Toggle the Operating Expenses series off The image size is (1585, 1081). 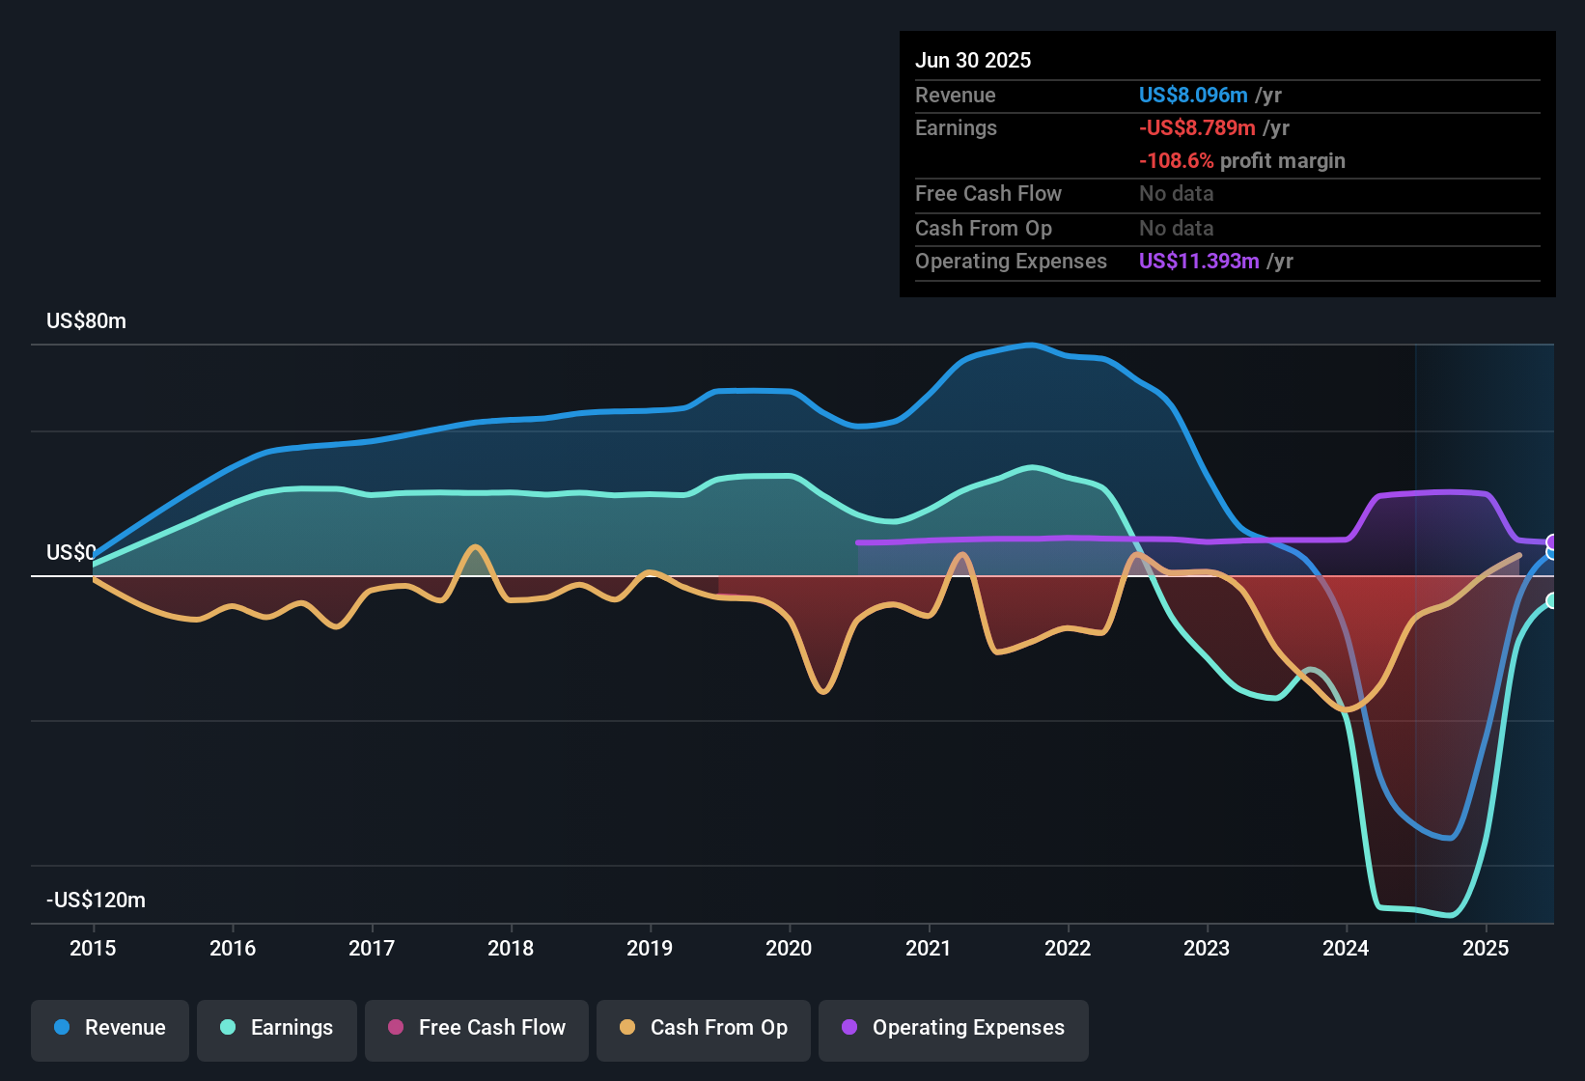coord(953,1028)
